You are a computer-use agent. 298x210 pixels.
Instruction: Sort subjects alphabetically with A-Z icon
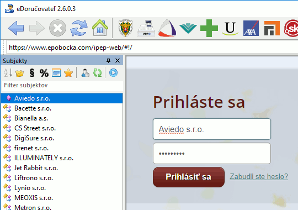tap(8, 73)
